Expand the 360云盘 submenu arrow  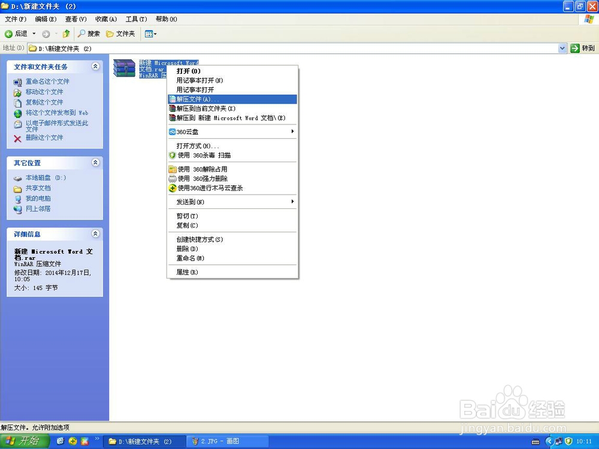click(x=293, y=131)
